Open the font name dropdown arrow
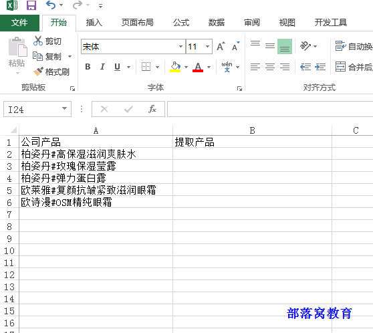Screen dimensions: 373x333 [x=180, y=46]
